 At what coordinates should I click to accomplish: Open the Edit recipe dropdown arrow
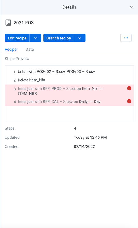click(x=35, y=38)
